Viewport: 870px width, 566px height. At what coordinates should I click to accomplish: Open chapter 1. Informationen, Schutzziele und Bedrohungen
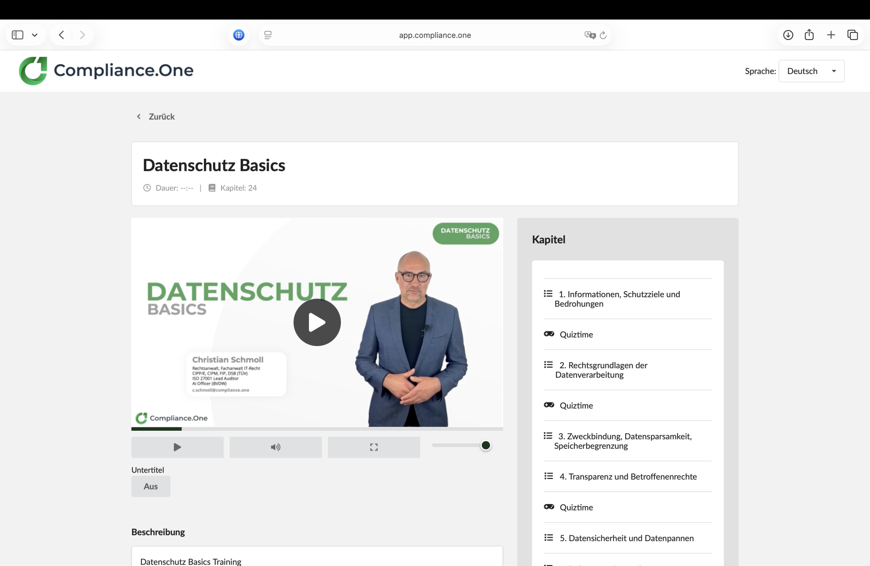(628, 299)
